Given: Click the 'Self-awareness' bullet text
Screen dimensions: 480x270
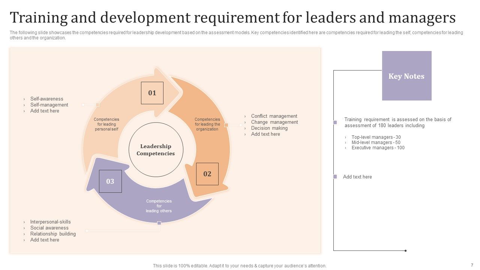Looking at the screenshot, I should tap(47, 99).
